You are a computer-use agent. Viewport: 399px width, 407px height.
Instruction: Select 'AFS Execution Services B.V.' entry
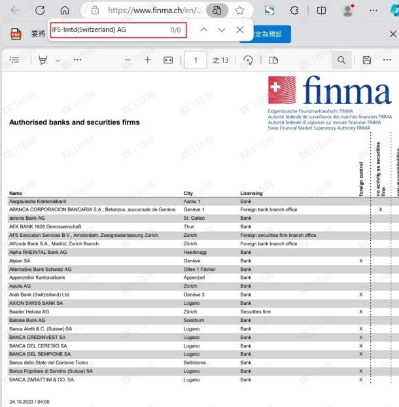(84, 235)
